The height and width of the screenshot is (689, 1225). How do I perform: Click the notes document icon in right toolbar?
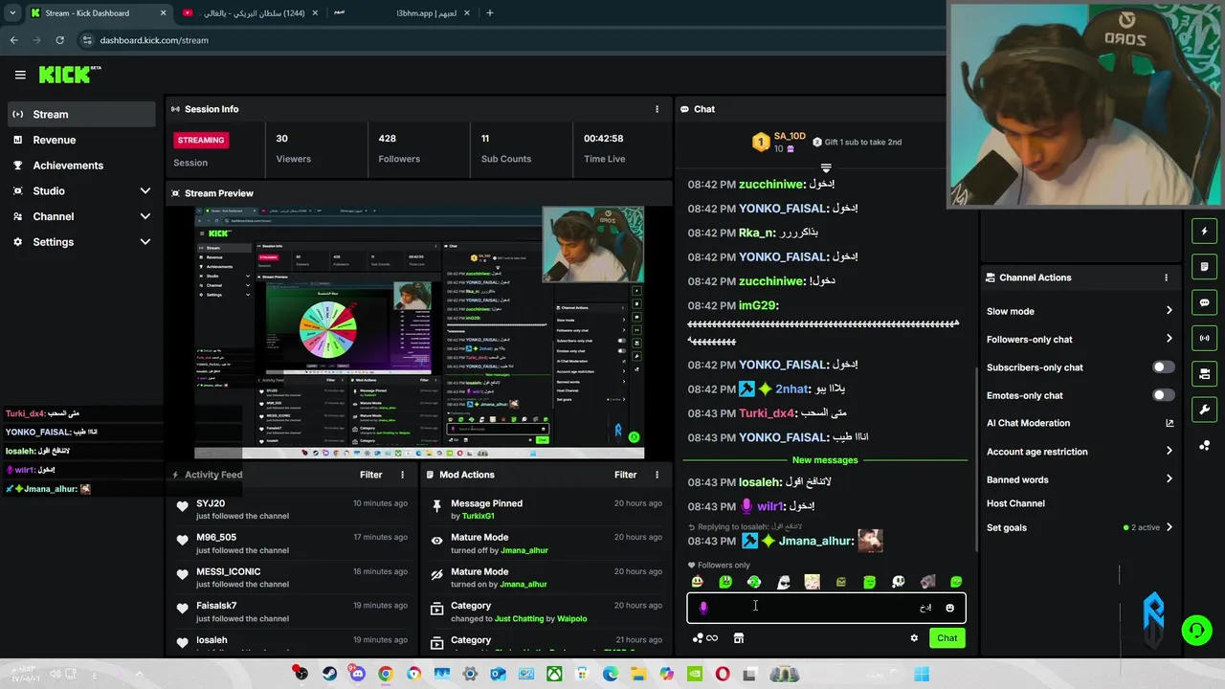1204,267
